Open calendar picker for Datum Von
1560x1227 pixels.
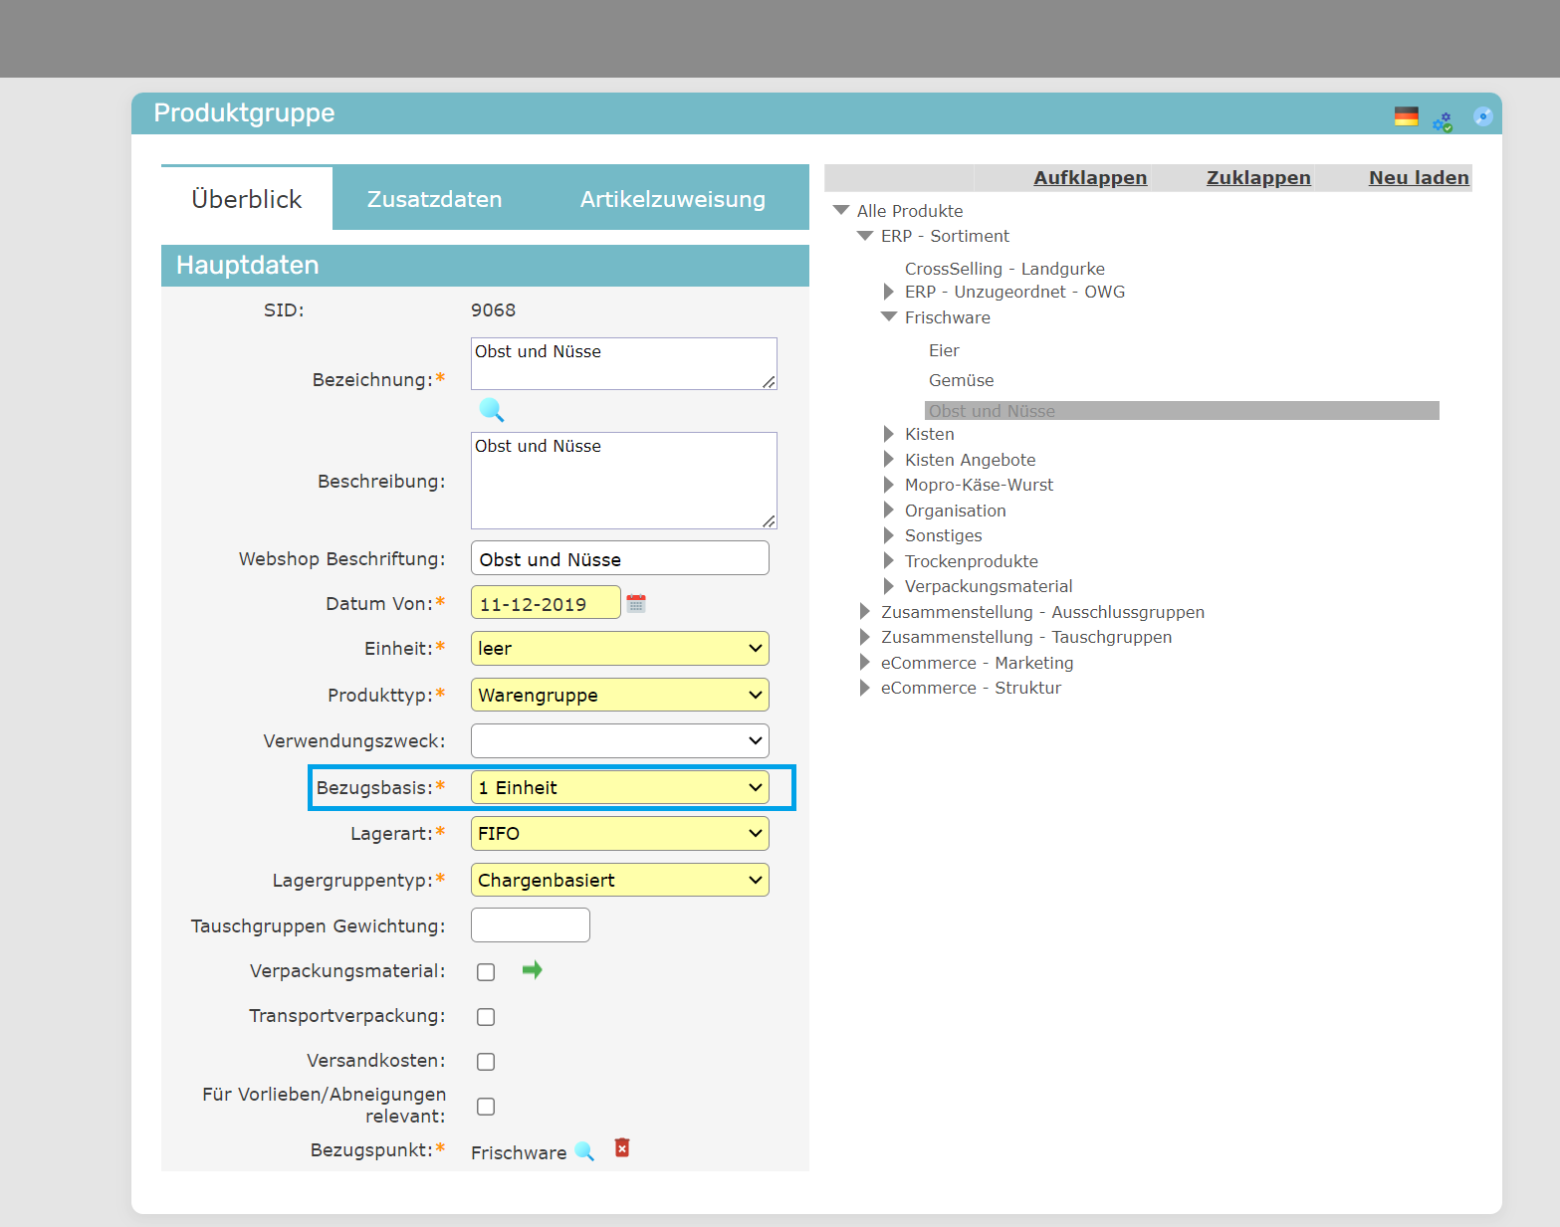636,603
